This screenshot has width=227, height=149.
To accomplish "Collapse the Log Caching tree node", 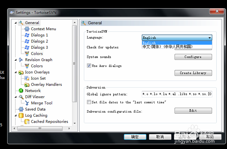I will pos(16,115).
